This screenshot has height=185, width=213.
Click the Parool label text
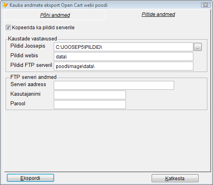click(x=18, y=103)
